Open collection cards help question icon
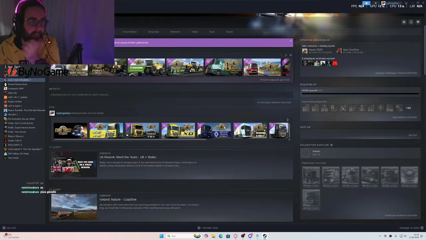This screenshot has height=240, width=426. click(x=331, y=145)
